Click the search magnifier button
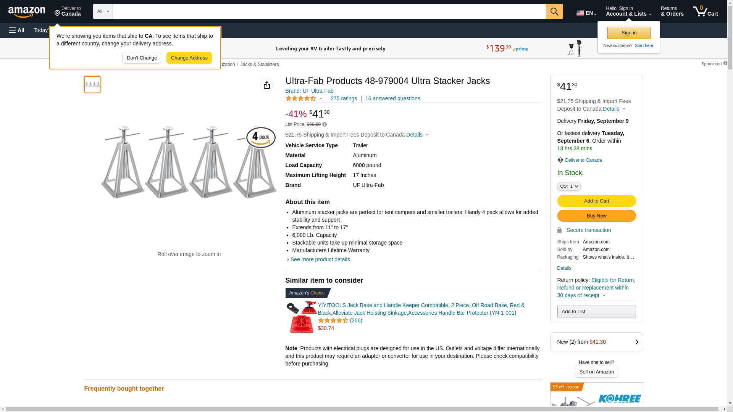 (554, 11)
